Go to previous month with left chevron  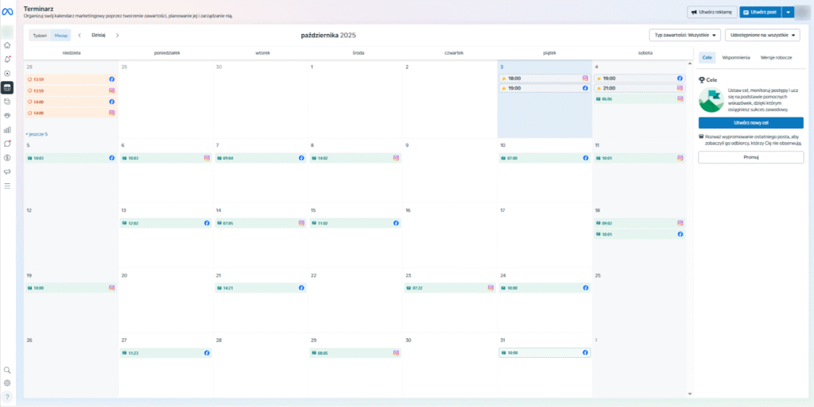click(79, 35)
